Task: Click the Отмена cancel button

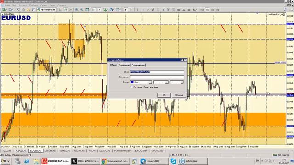Action: (179, 95)
